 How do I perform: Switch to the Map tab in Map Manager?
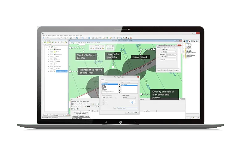point(46,45)
